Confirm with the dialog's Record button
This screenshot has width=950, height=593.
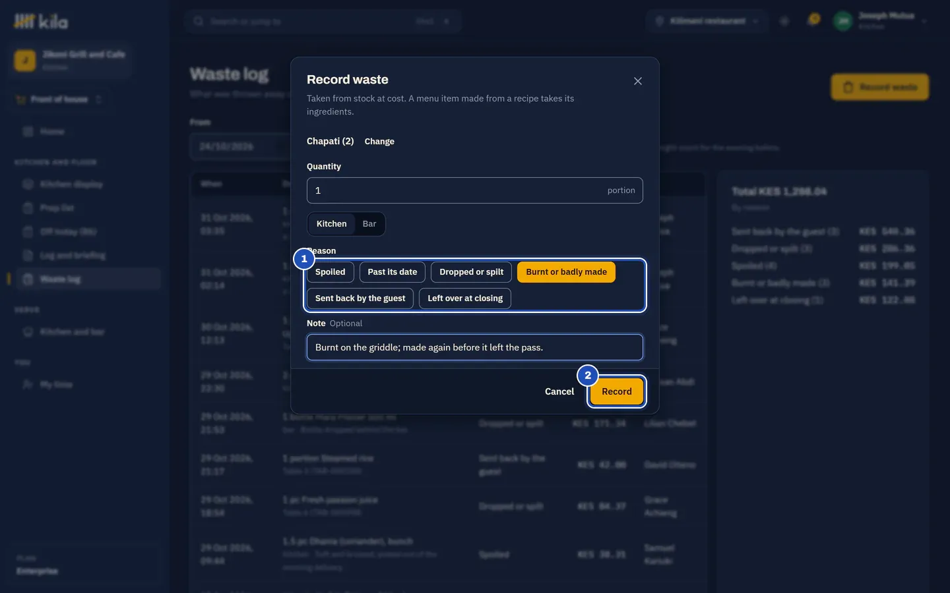(x=616, y=391)
